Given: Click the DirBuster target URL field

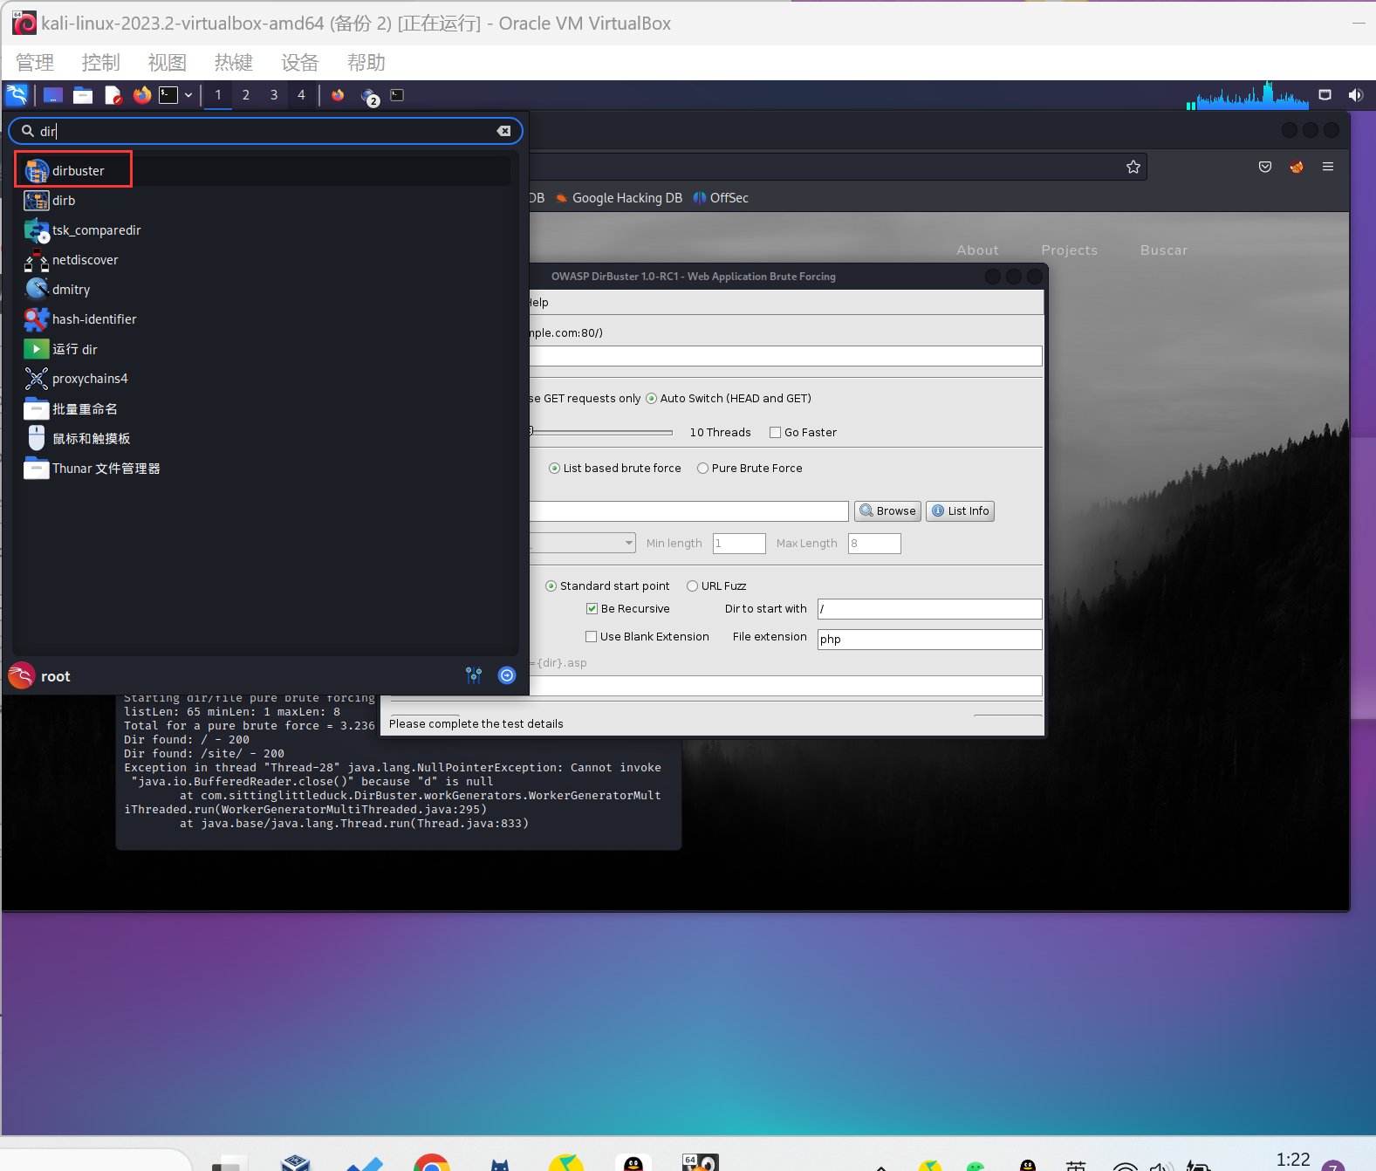Looking at the screenshot, I should coord(785,356).
